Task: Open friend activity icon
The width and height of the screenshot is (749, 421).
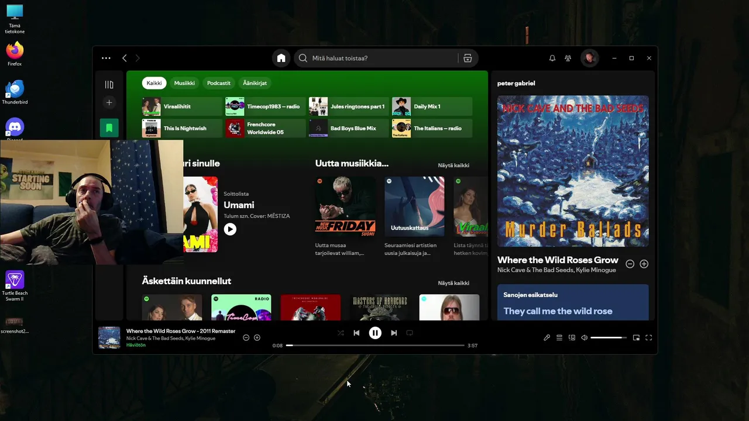Action: pyautogui.click(x=568, y=58)
